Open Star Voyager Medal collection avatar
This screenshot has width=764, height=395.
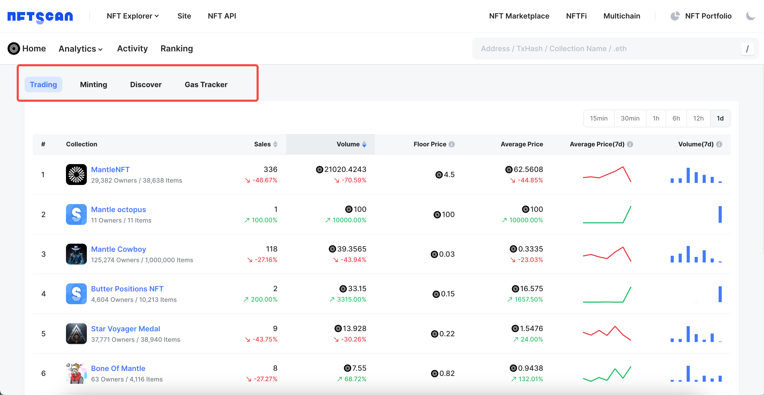pos(76,334)
